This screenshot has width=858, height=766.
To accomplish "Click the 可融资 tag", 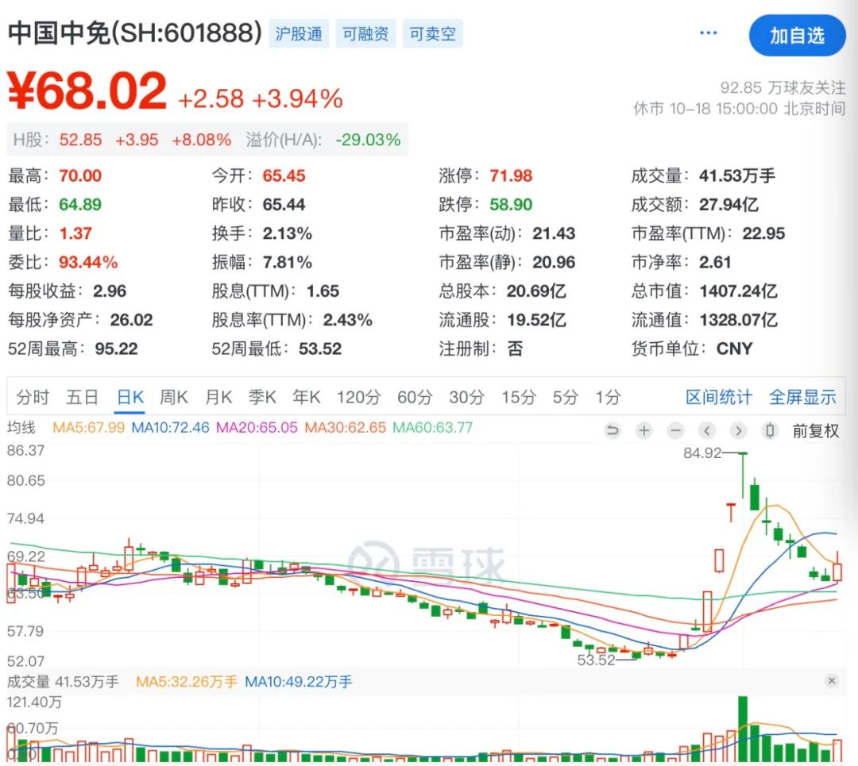I will pyautogui.click(x=365, y=34).
